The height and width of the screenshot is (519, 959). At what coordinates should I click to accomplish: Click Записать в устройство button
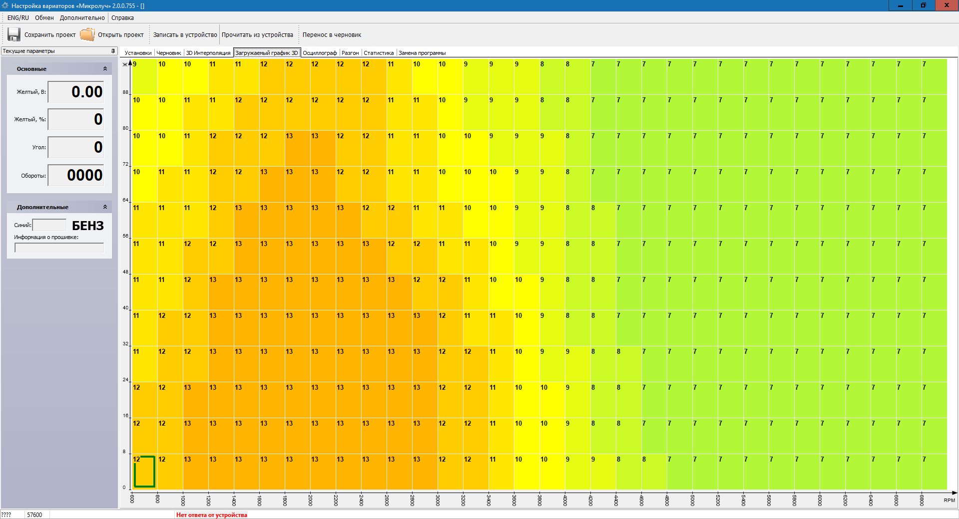click(x=185, y=35)
